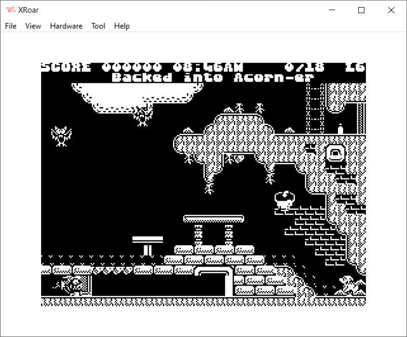Click the bottle on the upper ledge
The width and height of the screenshot is (407, 337).
(x=341, y=129)
